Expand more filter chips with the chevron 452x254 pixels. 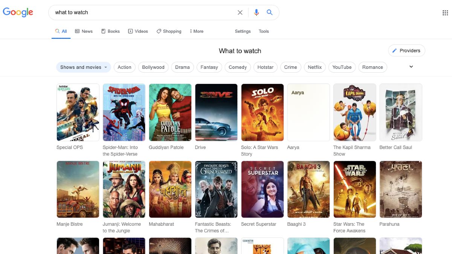click(411, 66)
